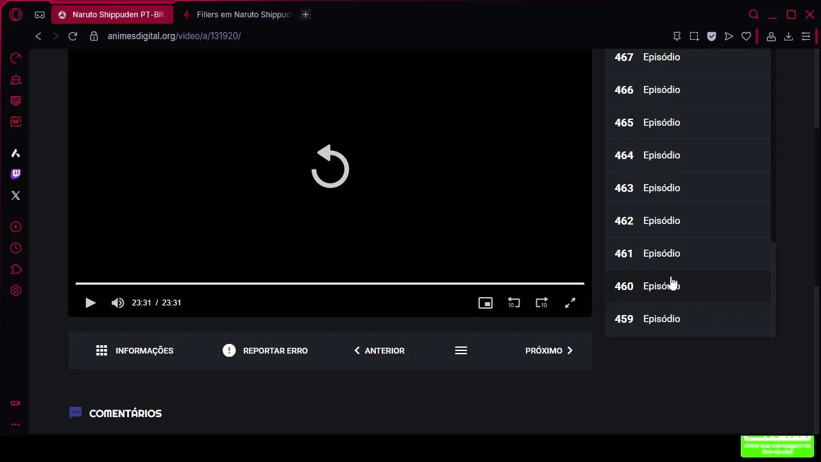Click the Comentários heading

point(125,413)
